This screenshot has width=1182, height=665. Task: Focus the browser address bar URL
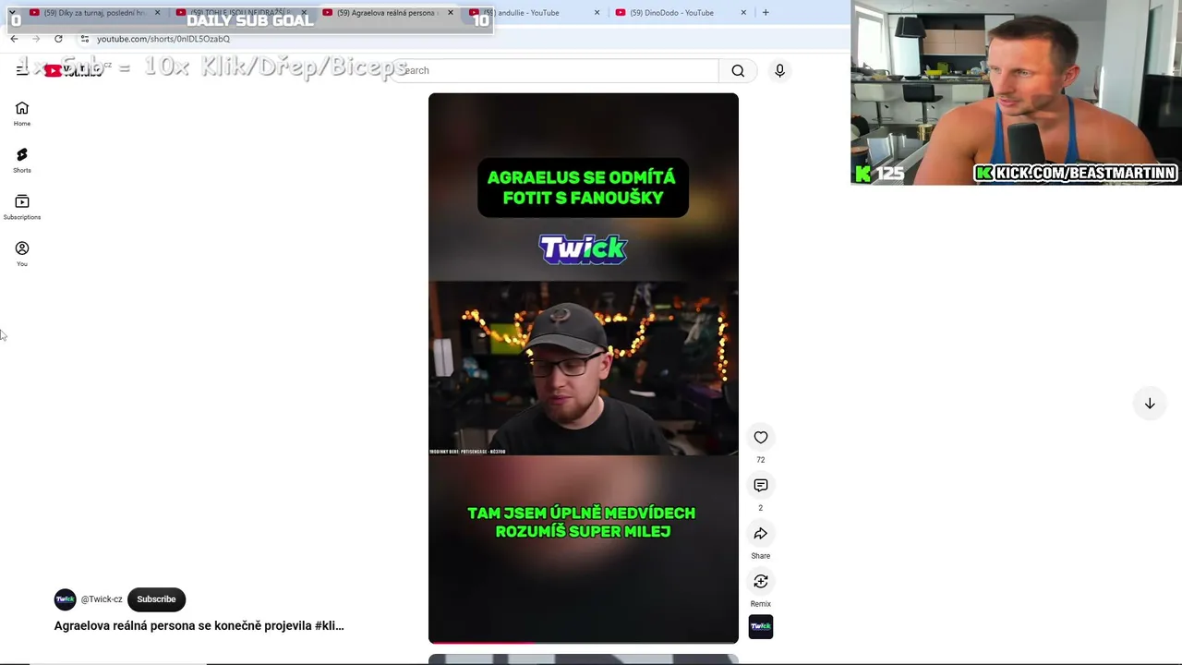(x=163, y=39)
